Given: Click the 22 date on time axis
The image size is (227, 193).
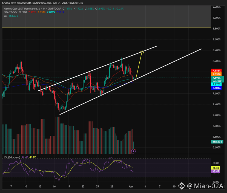Looking at the screenshot, I should coord(83,186).
